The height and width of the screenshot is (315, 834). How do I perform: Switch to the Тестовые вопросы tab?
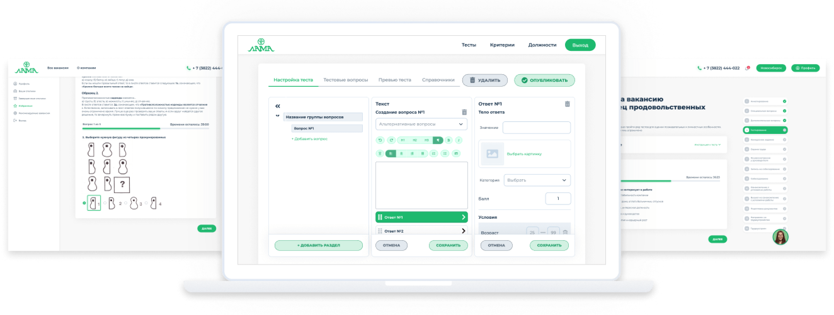[x=346, y=80]
